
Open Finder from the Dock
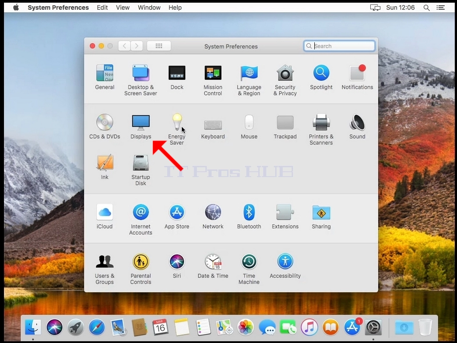(x=33, y=327)
